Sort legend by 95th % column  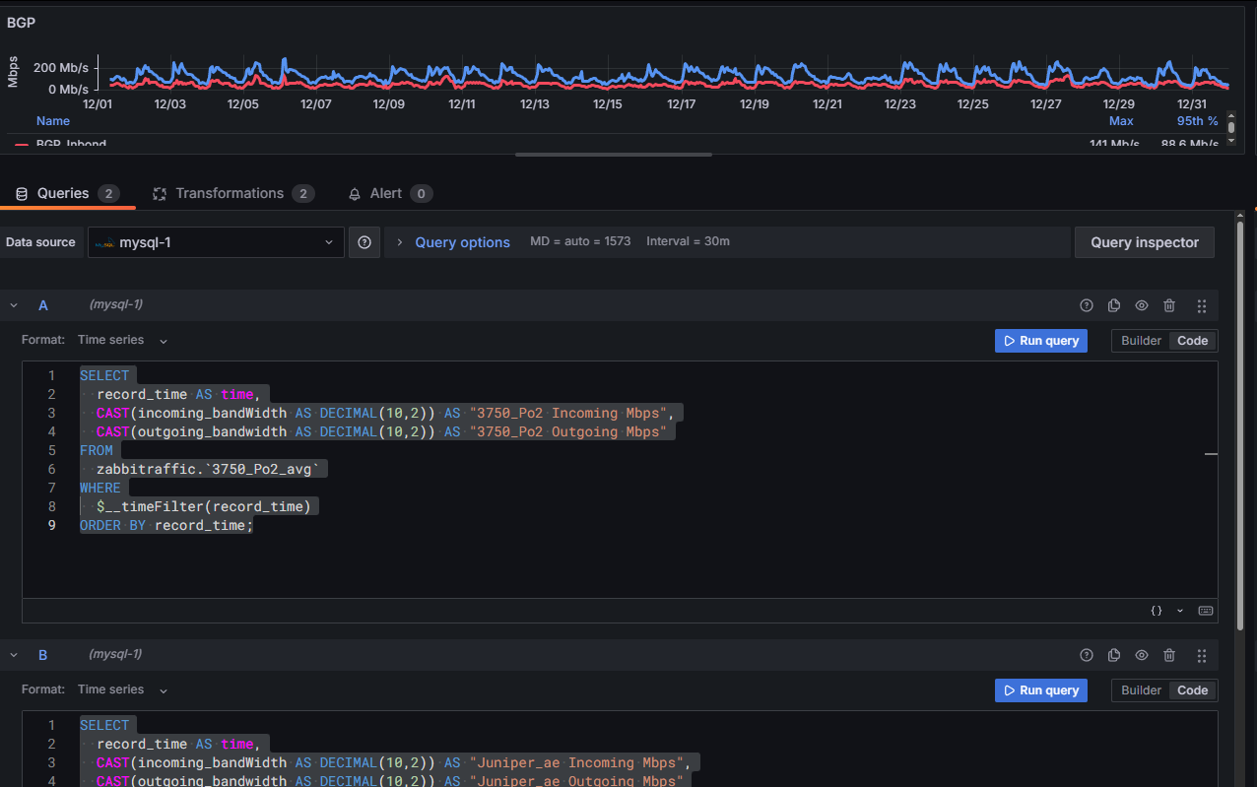(x=1197, y=121)
